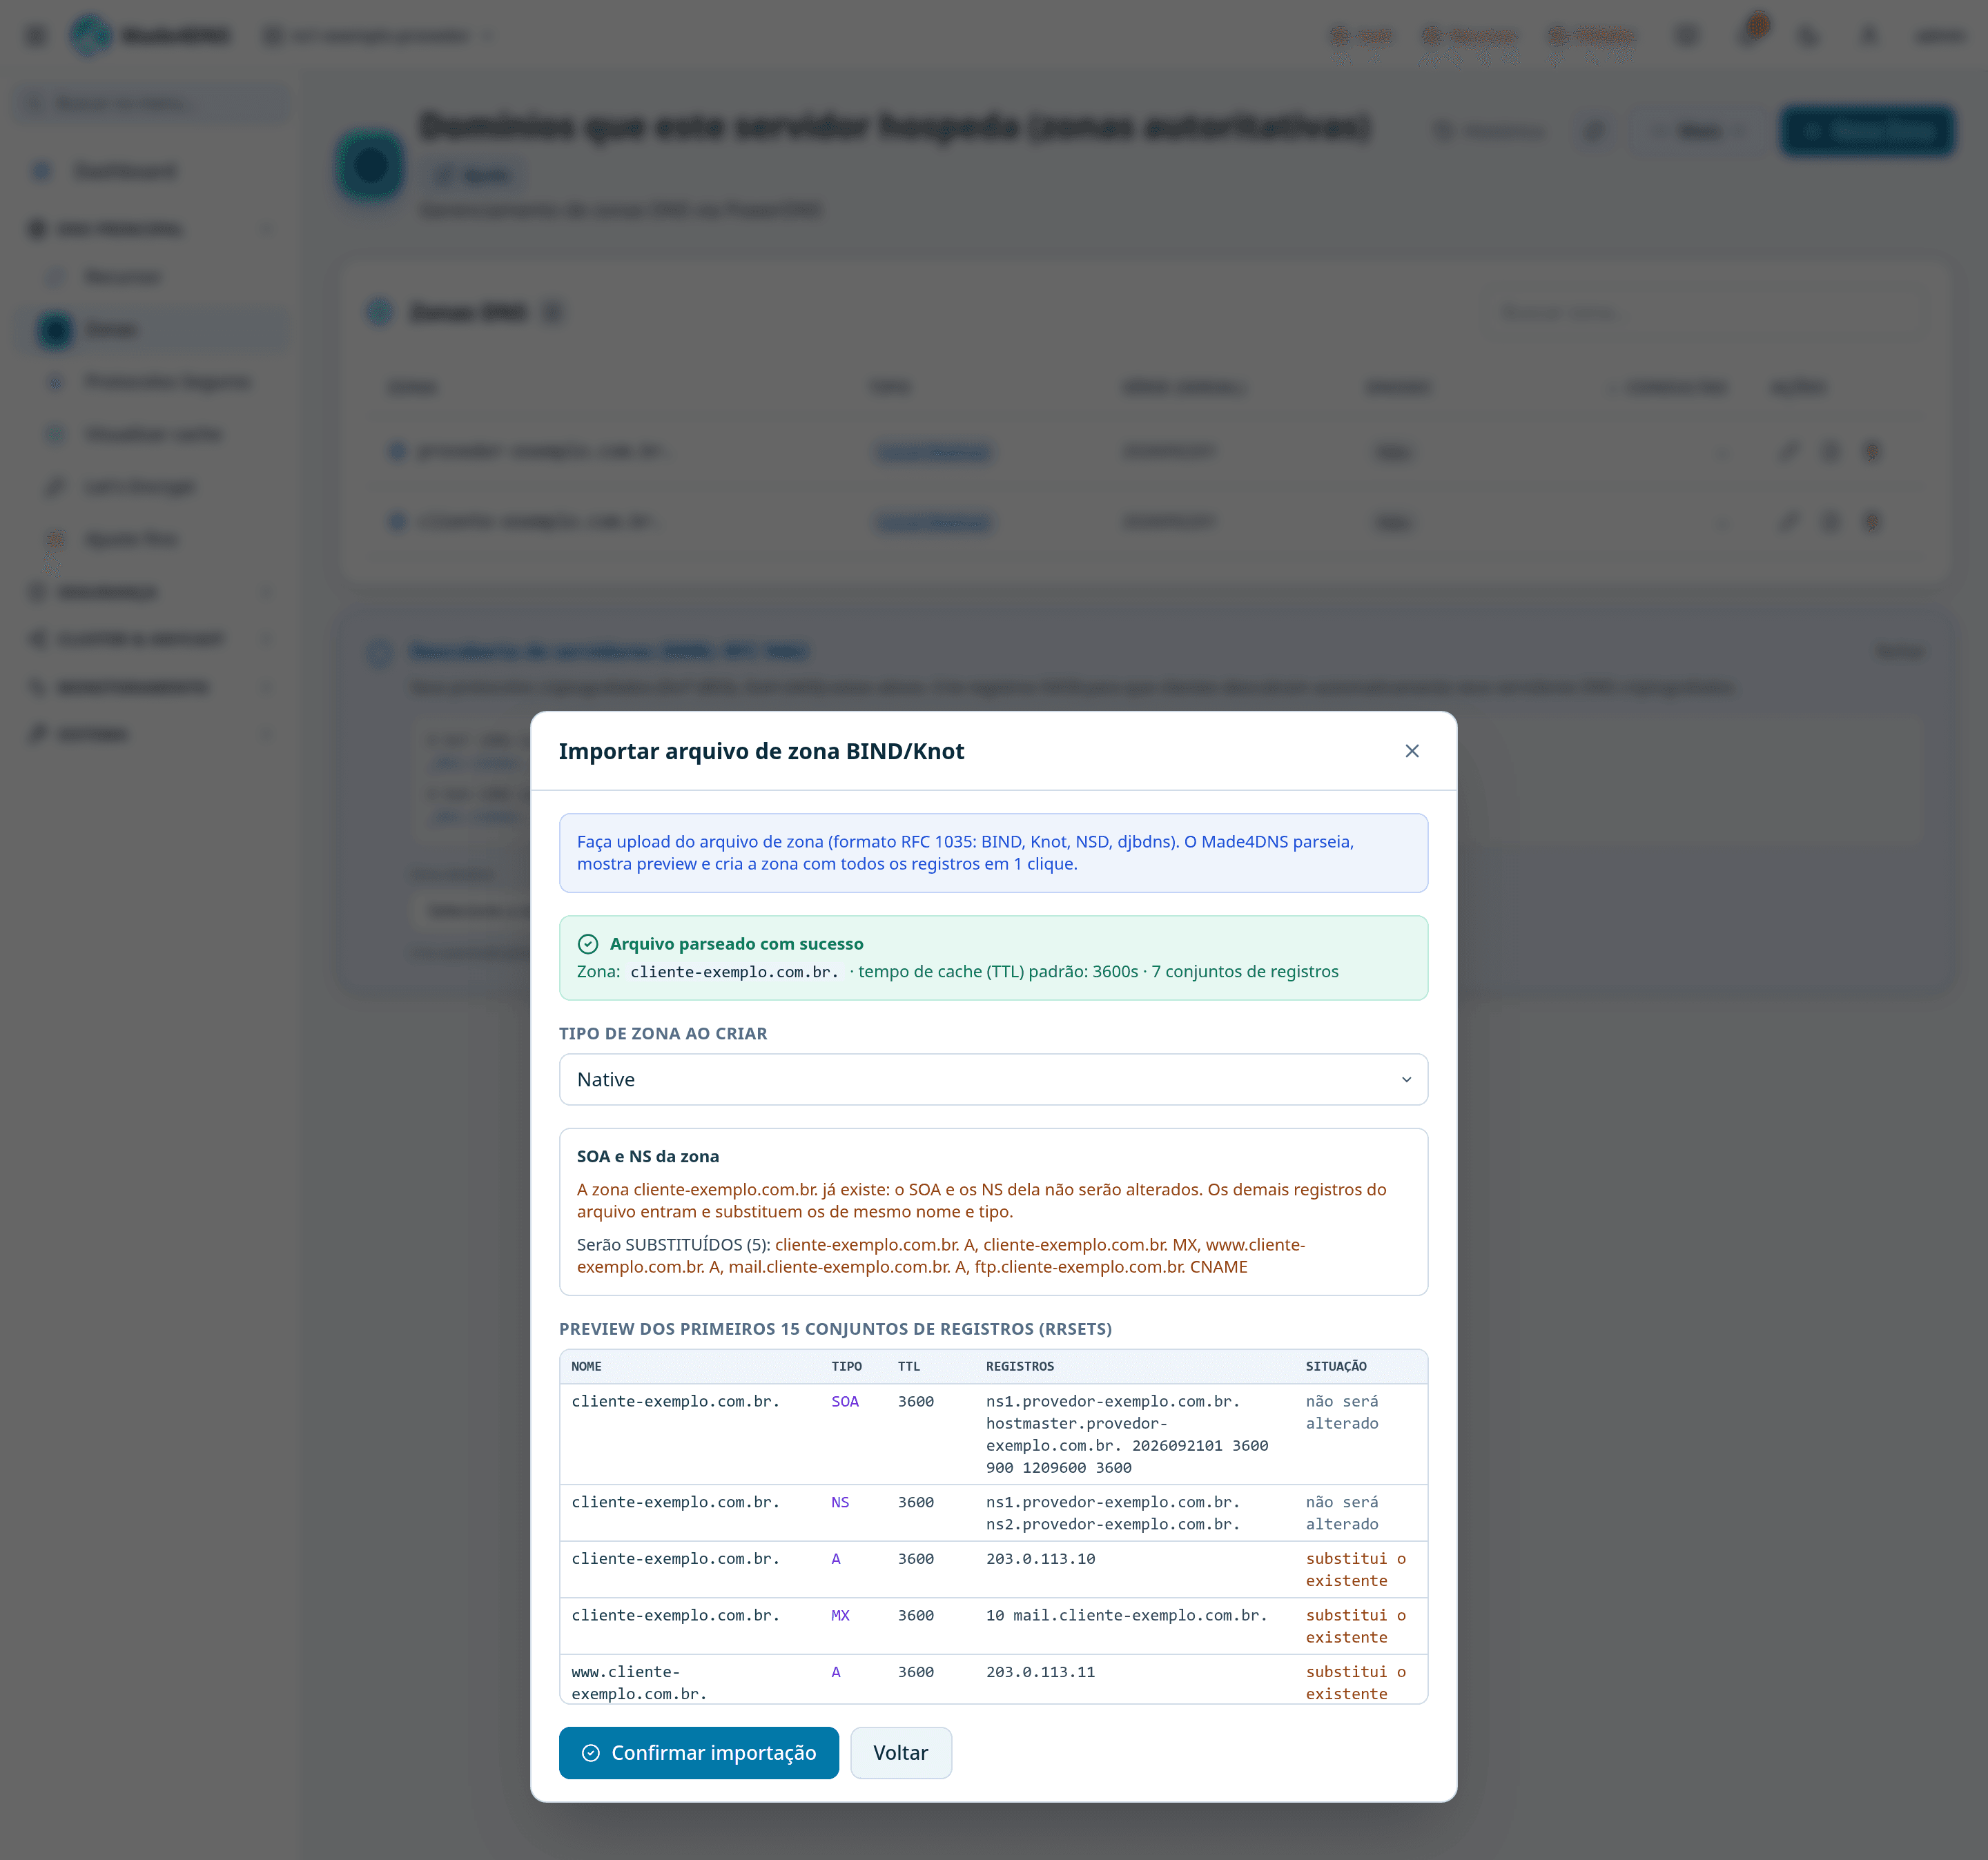Click the TIPO column header

click(x=846, y=1367)
